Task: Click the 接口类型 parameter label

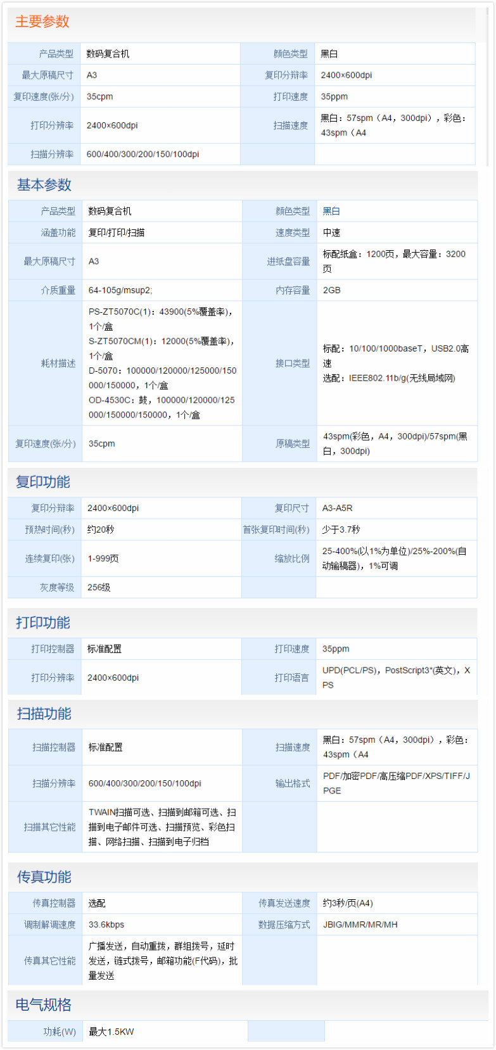Action: pyautogui.click(x=292, y=364)
